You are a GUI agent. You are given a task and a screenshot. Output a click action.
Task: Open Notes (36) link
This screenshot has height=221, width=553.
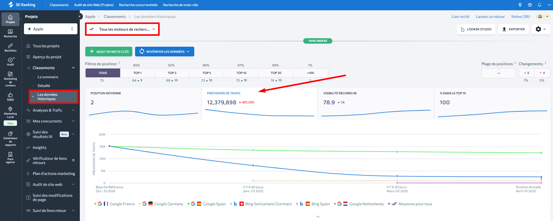click(x=521, y=16)
